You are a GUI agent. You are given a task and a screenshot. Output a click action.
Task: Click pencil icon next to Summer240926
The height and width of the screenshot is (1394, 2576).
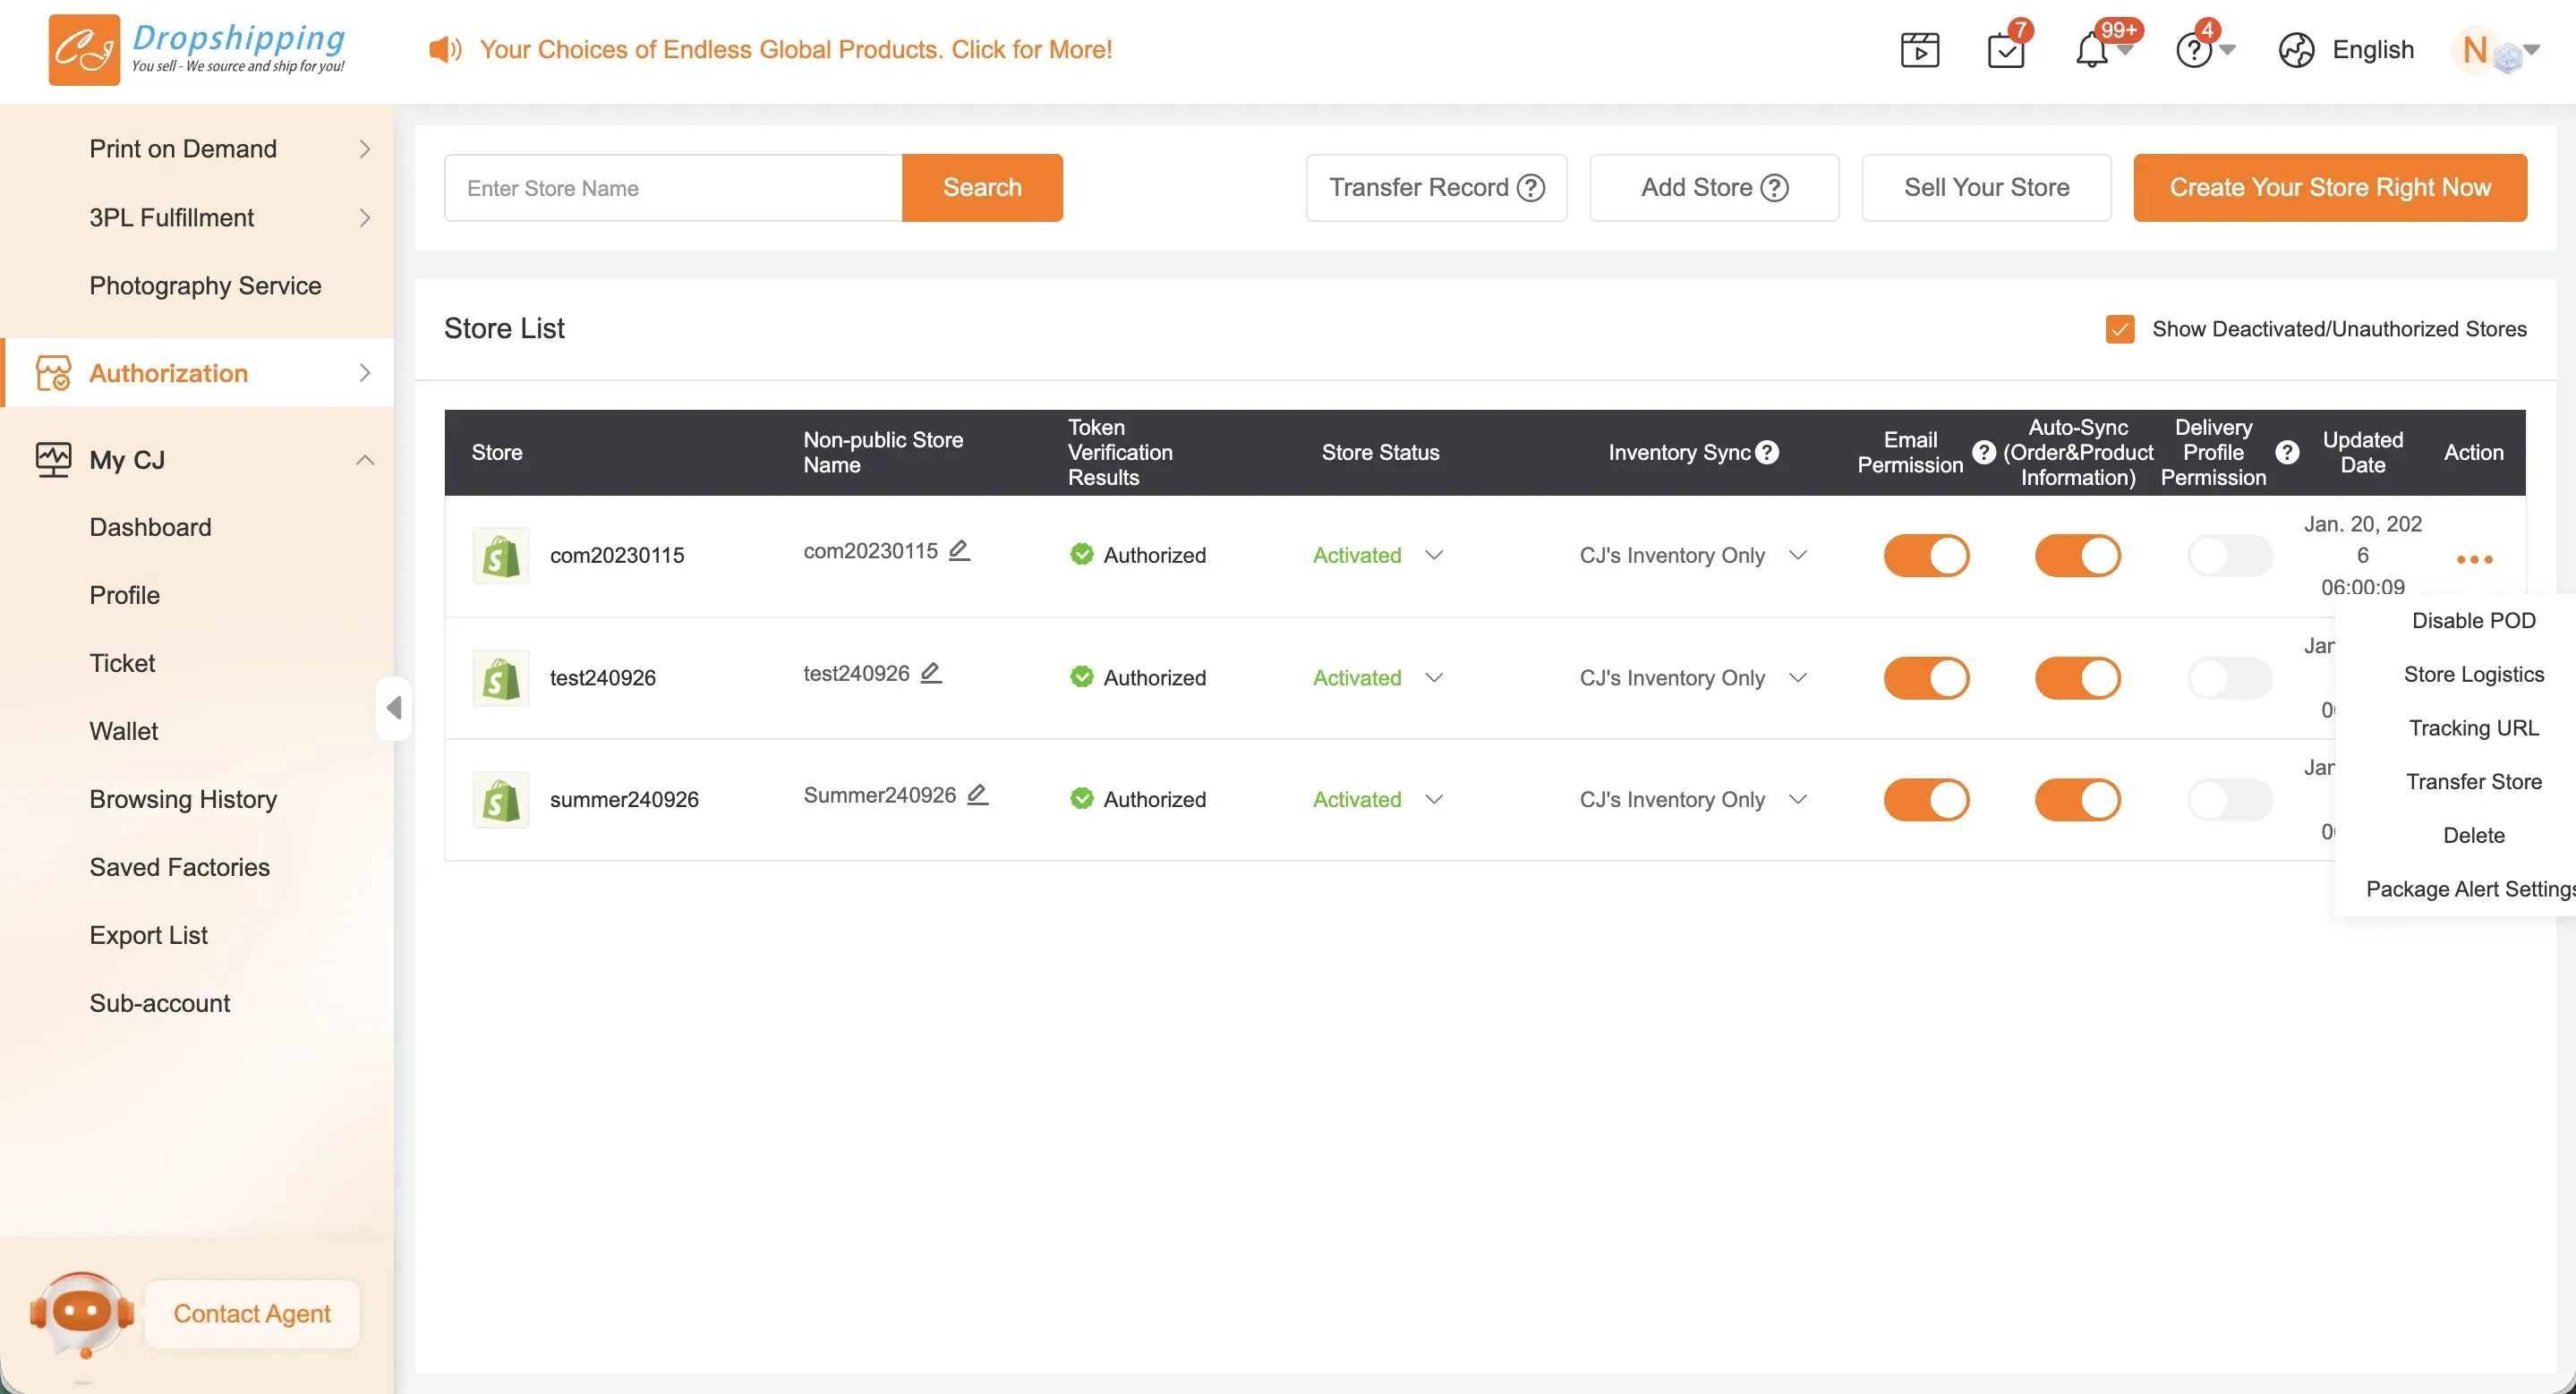pyautogui.click(x=977, y=795)
